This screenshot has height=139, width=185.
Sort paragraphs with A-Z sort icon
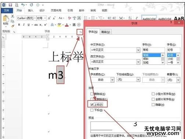[x=130, y=18]
